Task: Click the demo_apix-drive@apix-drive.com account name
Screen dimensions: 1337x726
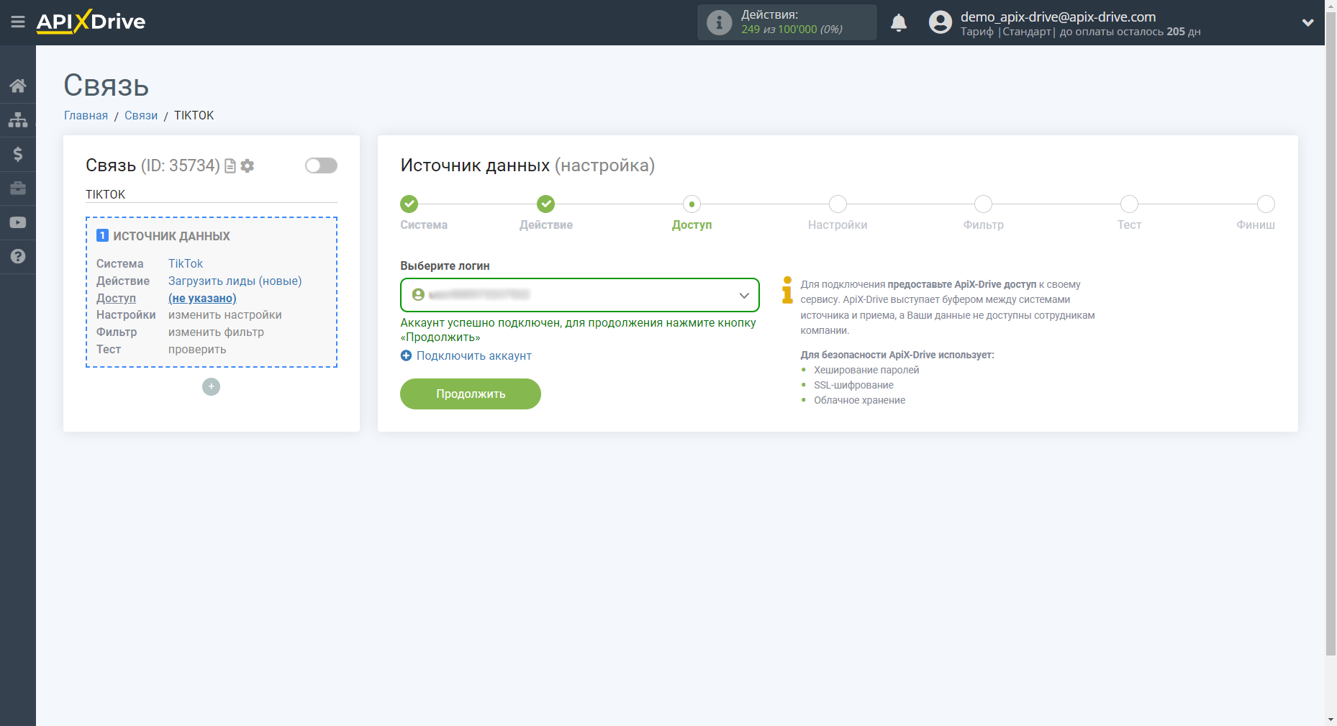Action: pyautogui.click(x=1058, y=17)
